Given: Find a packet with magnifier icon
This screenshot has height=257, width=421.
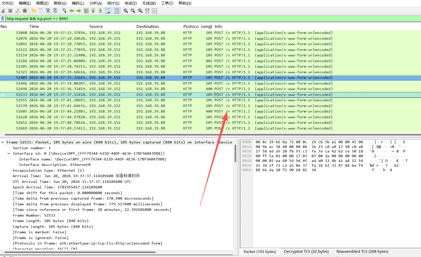Looking at the screenshot, I should 64,11.
